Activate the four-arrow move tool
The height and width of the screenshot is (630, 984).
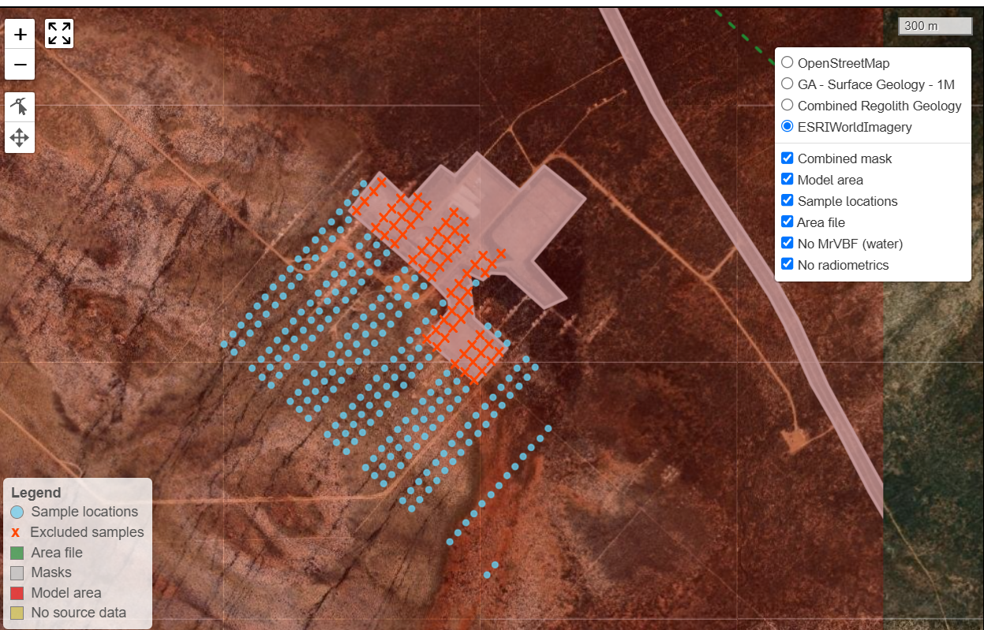[x=20, y=139]
